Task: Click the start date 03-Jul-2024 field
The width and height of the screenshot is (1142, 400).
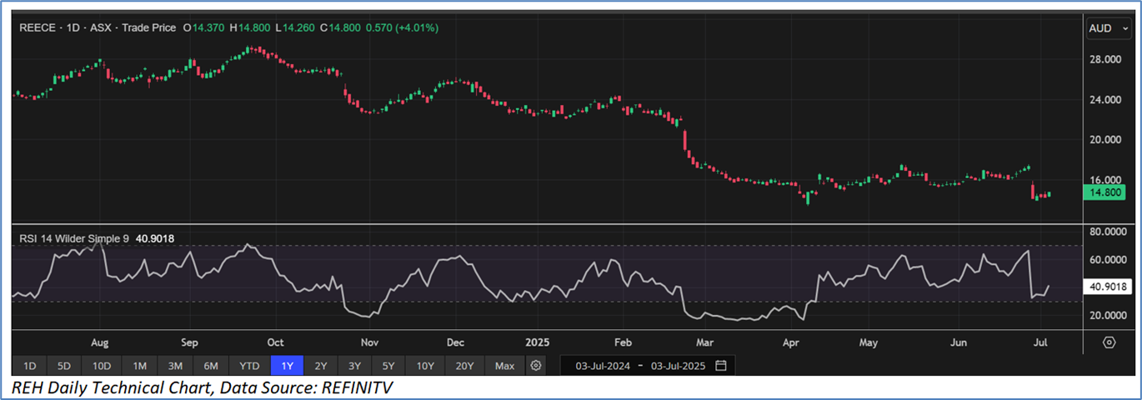Action: (x=600, y=366)
